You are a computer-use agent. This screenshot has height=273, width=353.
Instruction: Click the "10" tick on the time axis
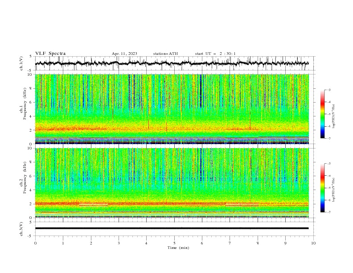313,243
